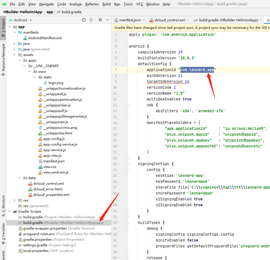Select build.gradle (Module: HBuilder-HelloUniApp.app)
Screen dimensions: 270x260
tap(59, 223)
